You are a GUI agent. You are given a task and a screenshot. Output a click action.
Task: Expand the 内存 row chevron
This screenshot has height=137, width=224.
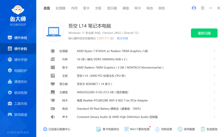214,59
